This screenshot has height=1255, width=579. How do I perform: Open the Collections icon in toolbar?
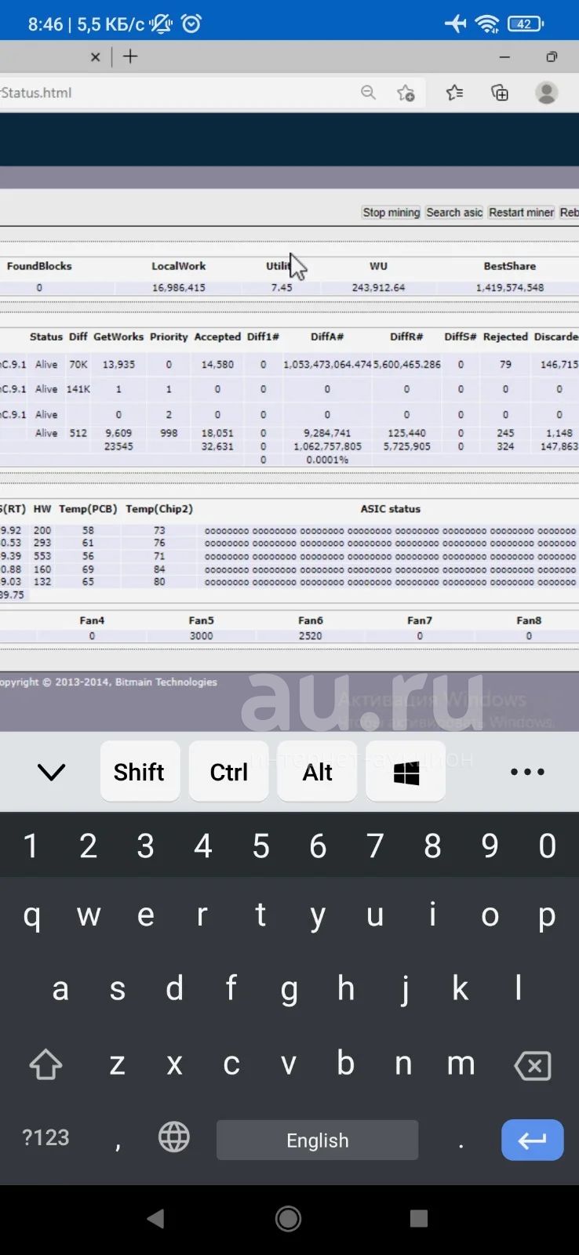click(x=500, y=93)
